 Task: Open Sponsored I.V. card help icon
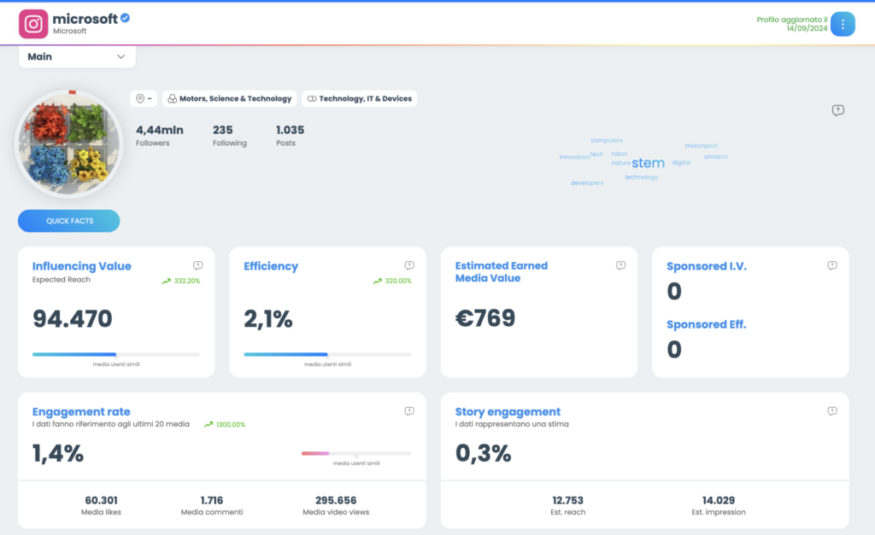[832, 265]
